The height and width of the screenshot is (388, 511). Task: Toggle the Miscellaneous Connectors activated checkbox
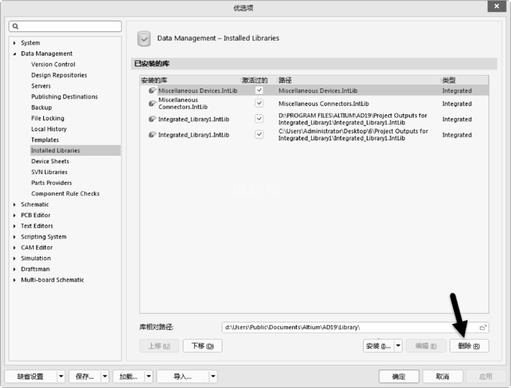point(259,103)
